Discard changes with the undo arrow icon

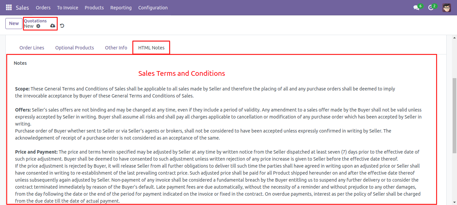(x=62, y=26)
